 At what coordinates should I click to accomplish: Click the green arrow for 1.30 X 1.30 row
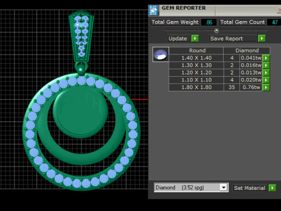tap(266, 65)
